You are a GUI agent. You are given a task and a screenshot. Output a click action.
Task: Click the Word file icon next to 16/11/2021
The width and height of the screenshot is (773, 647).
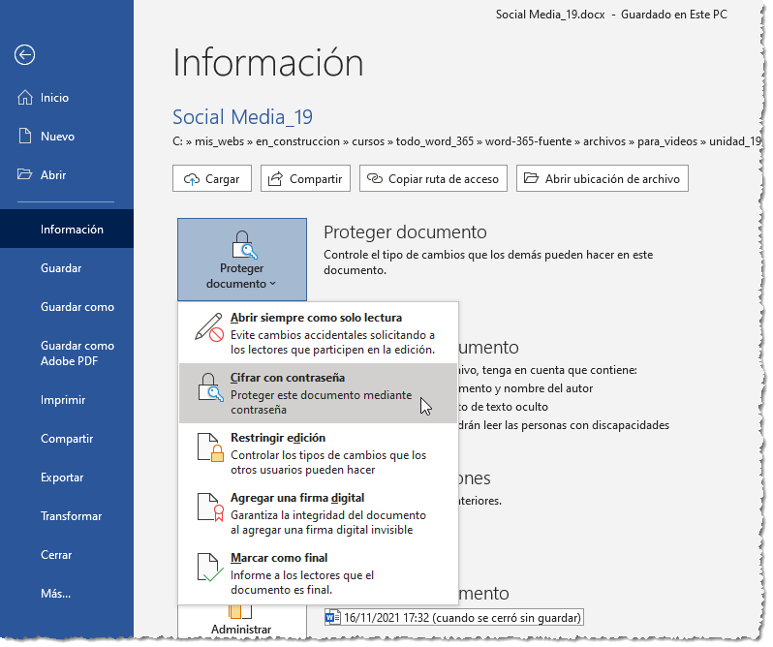pyautogui.click(x=333, y=617)
